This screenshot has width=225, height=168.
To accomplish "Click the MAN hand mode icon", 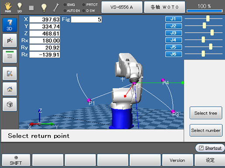I will pyautogui.click(x=8, y=7).
